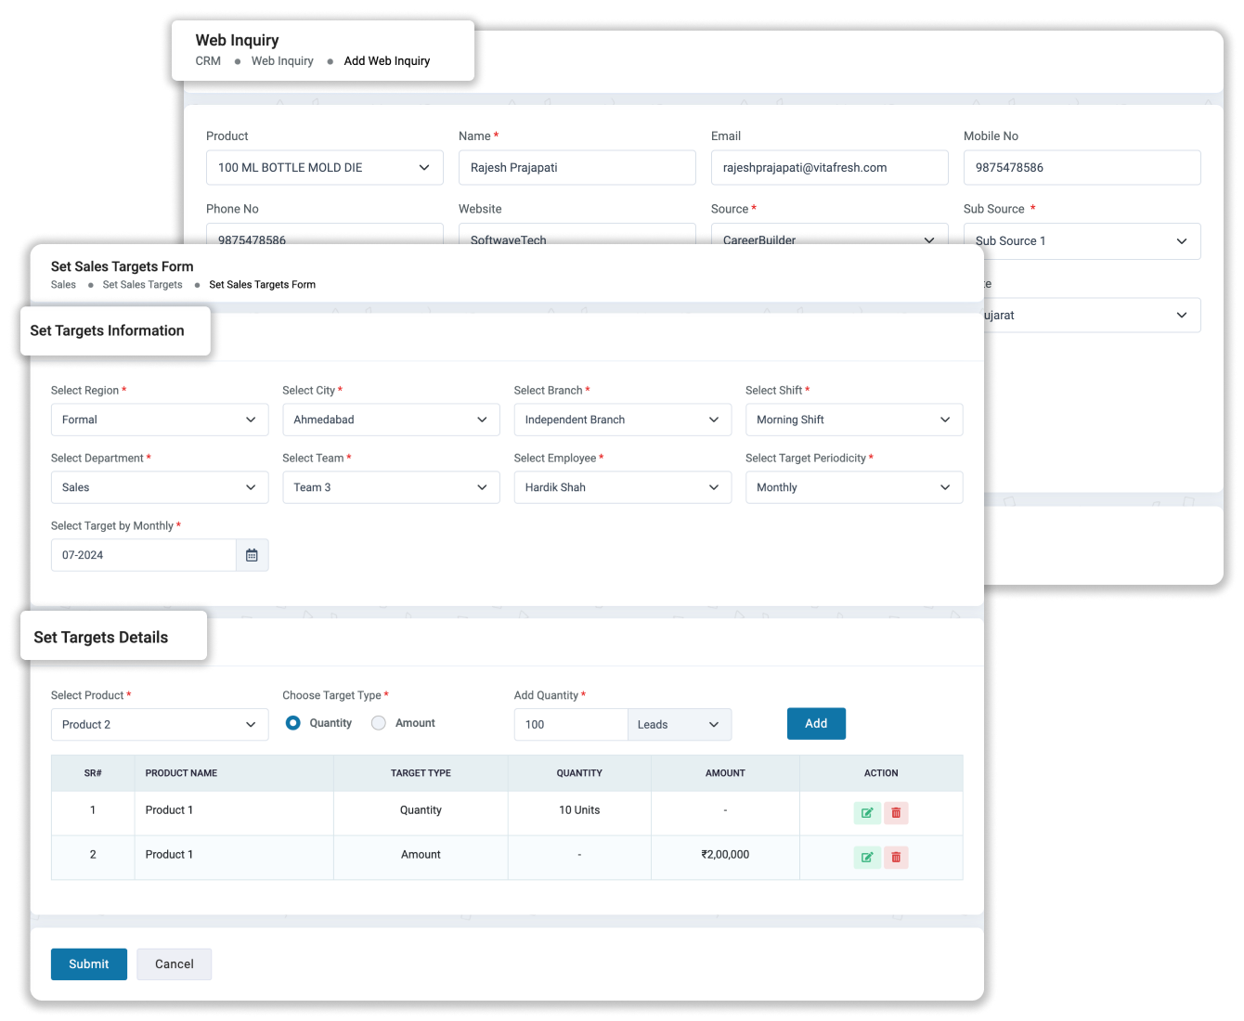Submit the Set Sales Targets form
The width and height of the screenshot is (1244, 1021).
[88, 963]
